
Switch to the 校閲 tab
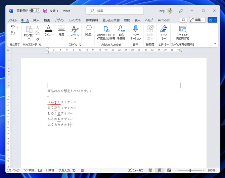coord(127,20)
